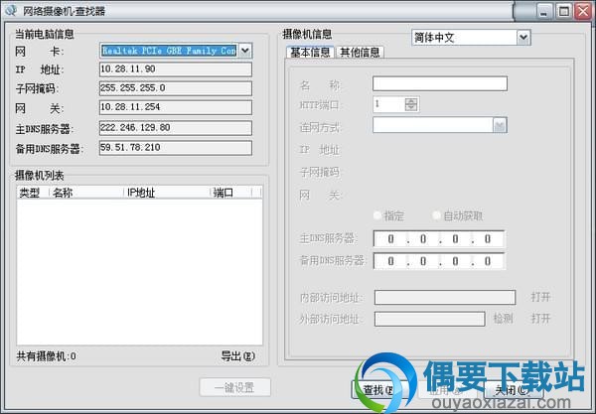Click the 备用DNS服务器 camera IP field
This screenshot has height=414, width=596.
point(439,261)
